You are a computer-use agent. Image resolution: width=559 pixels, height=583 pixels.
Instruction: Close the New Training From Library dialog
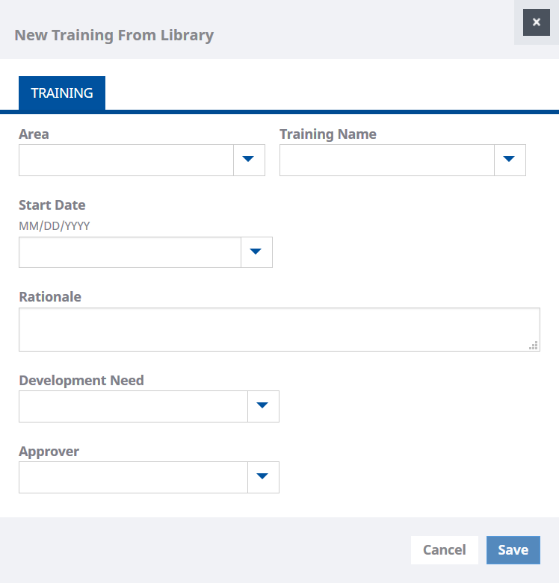click(x=536, y=22)
